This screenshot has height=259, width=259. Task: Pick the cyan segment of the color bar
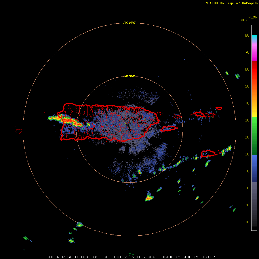click(254, 38)
